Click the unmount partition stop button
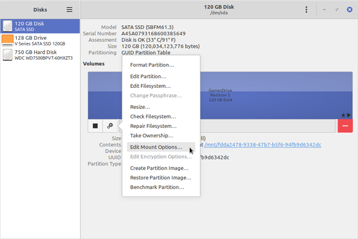 click(x=95, y=125)
